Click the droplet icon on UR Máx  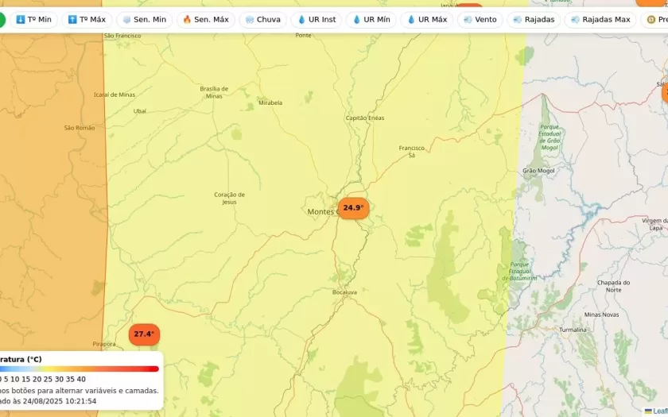412,19
